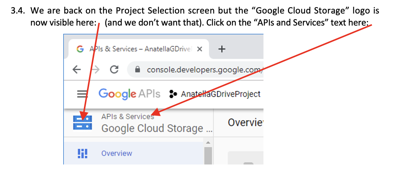Click the sidebar scrollbar thumb

[x=208, y=156]
